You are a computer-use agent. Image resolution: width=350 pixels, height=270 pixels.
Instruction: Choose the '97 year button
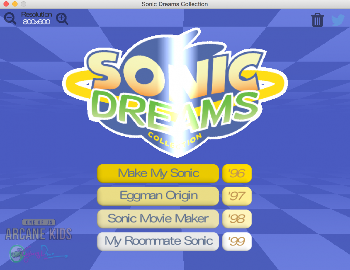coord(237,196)
